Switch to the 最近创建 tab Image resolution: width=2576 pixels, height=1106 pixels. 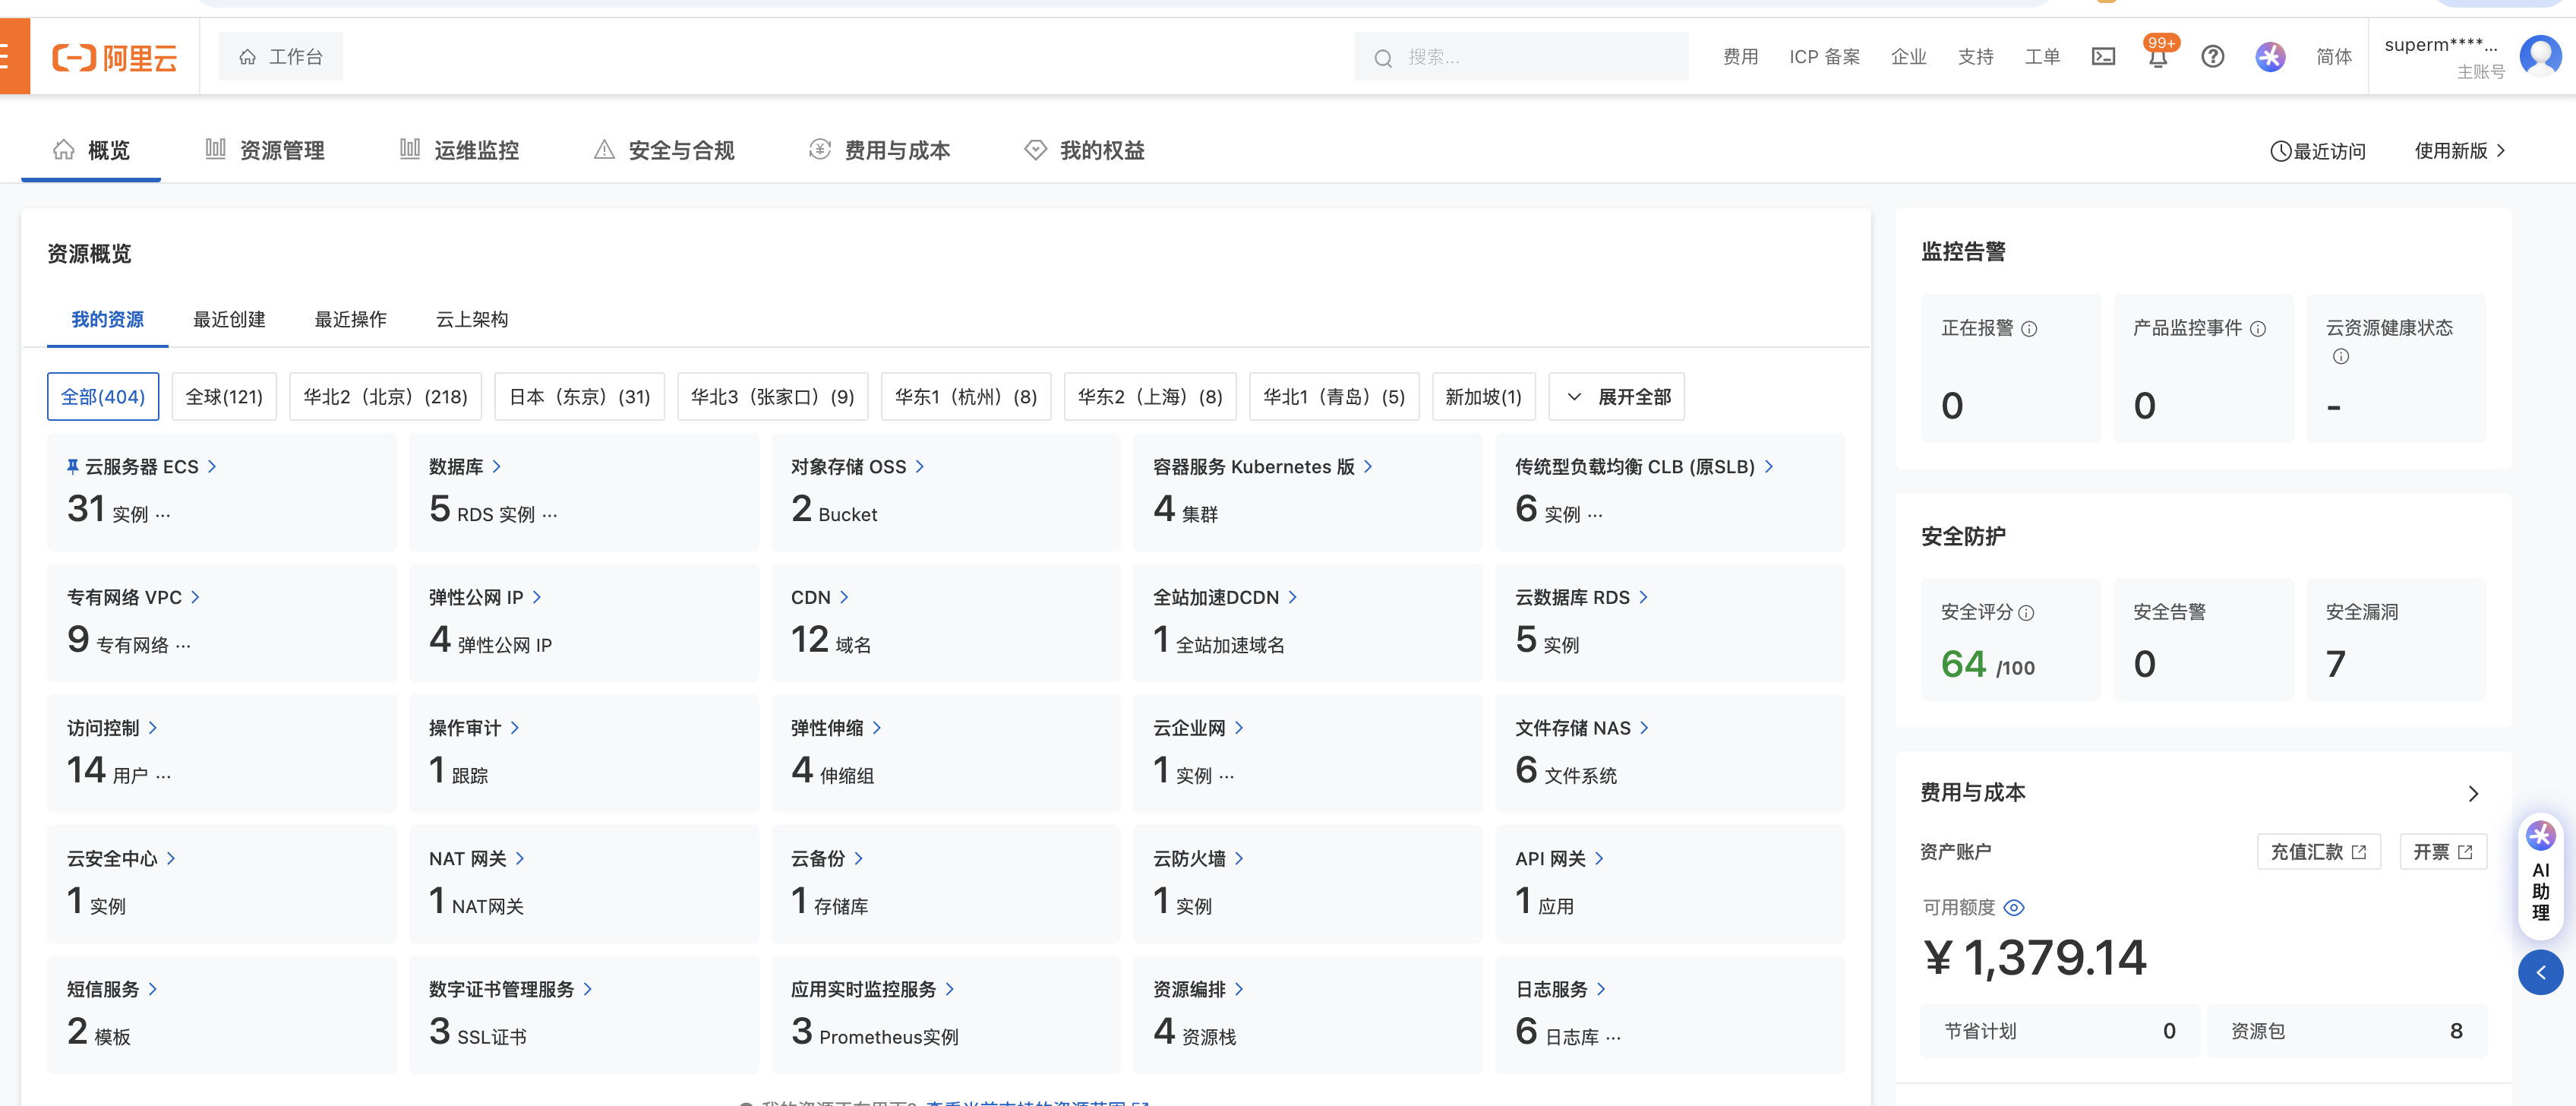pyautogui.click(x=229, y=319)
